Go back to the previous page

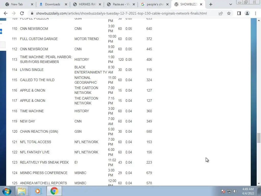[x=6, y=13]
